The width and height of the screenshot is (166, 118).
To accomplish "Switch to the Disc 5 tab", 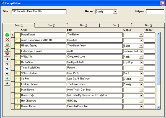I will [x=148, y=25].
